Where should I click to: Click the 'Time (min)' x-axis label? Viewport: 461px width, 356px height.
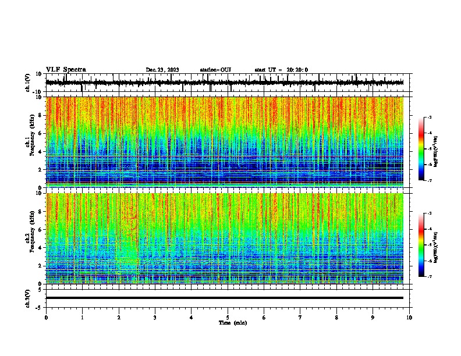[x=233, y=323]
